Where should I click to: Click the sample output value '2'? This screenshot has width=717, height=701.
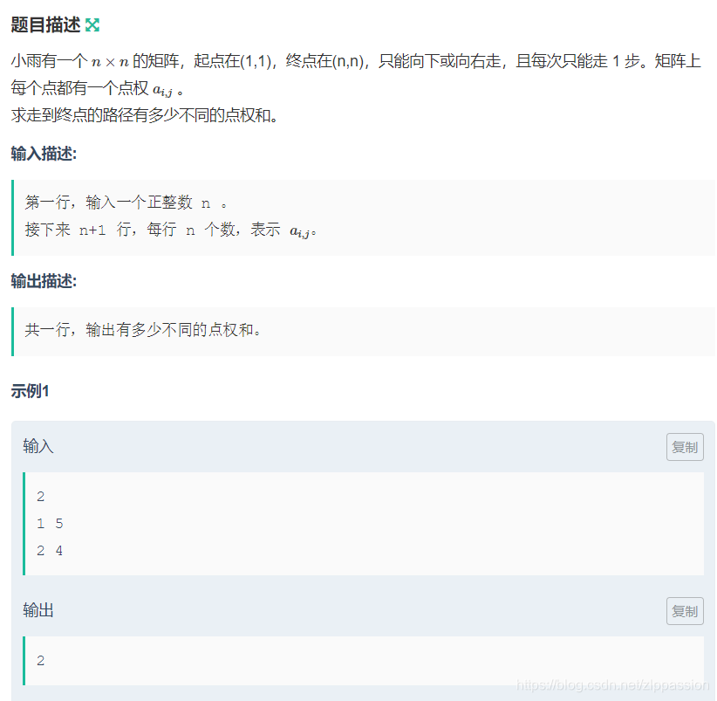tap(41, 660)
